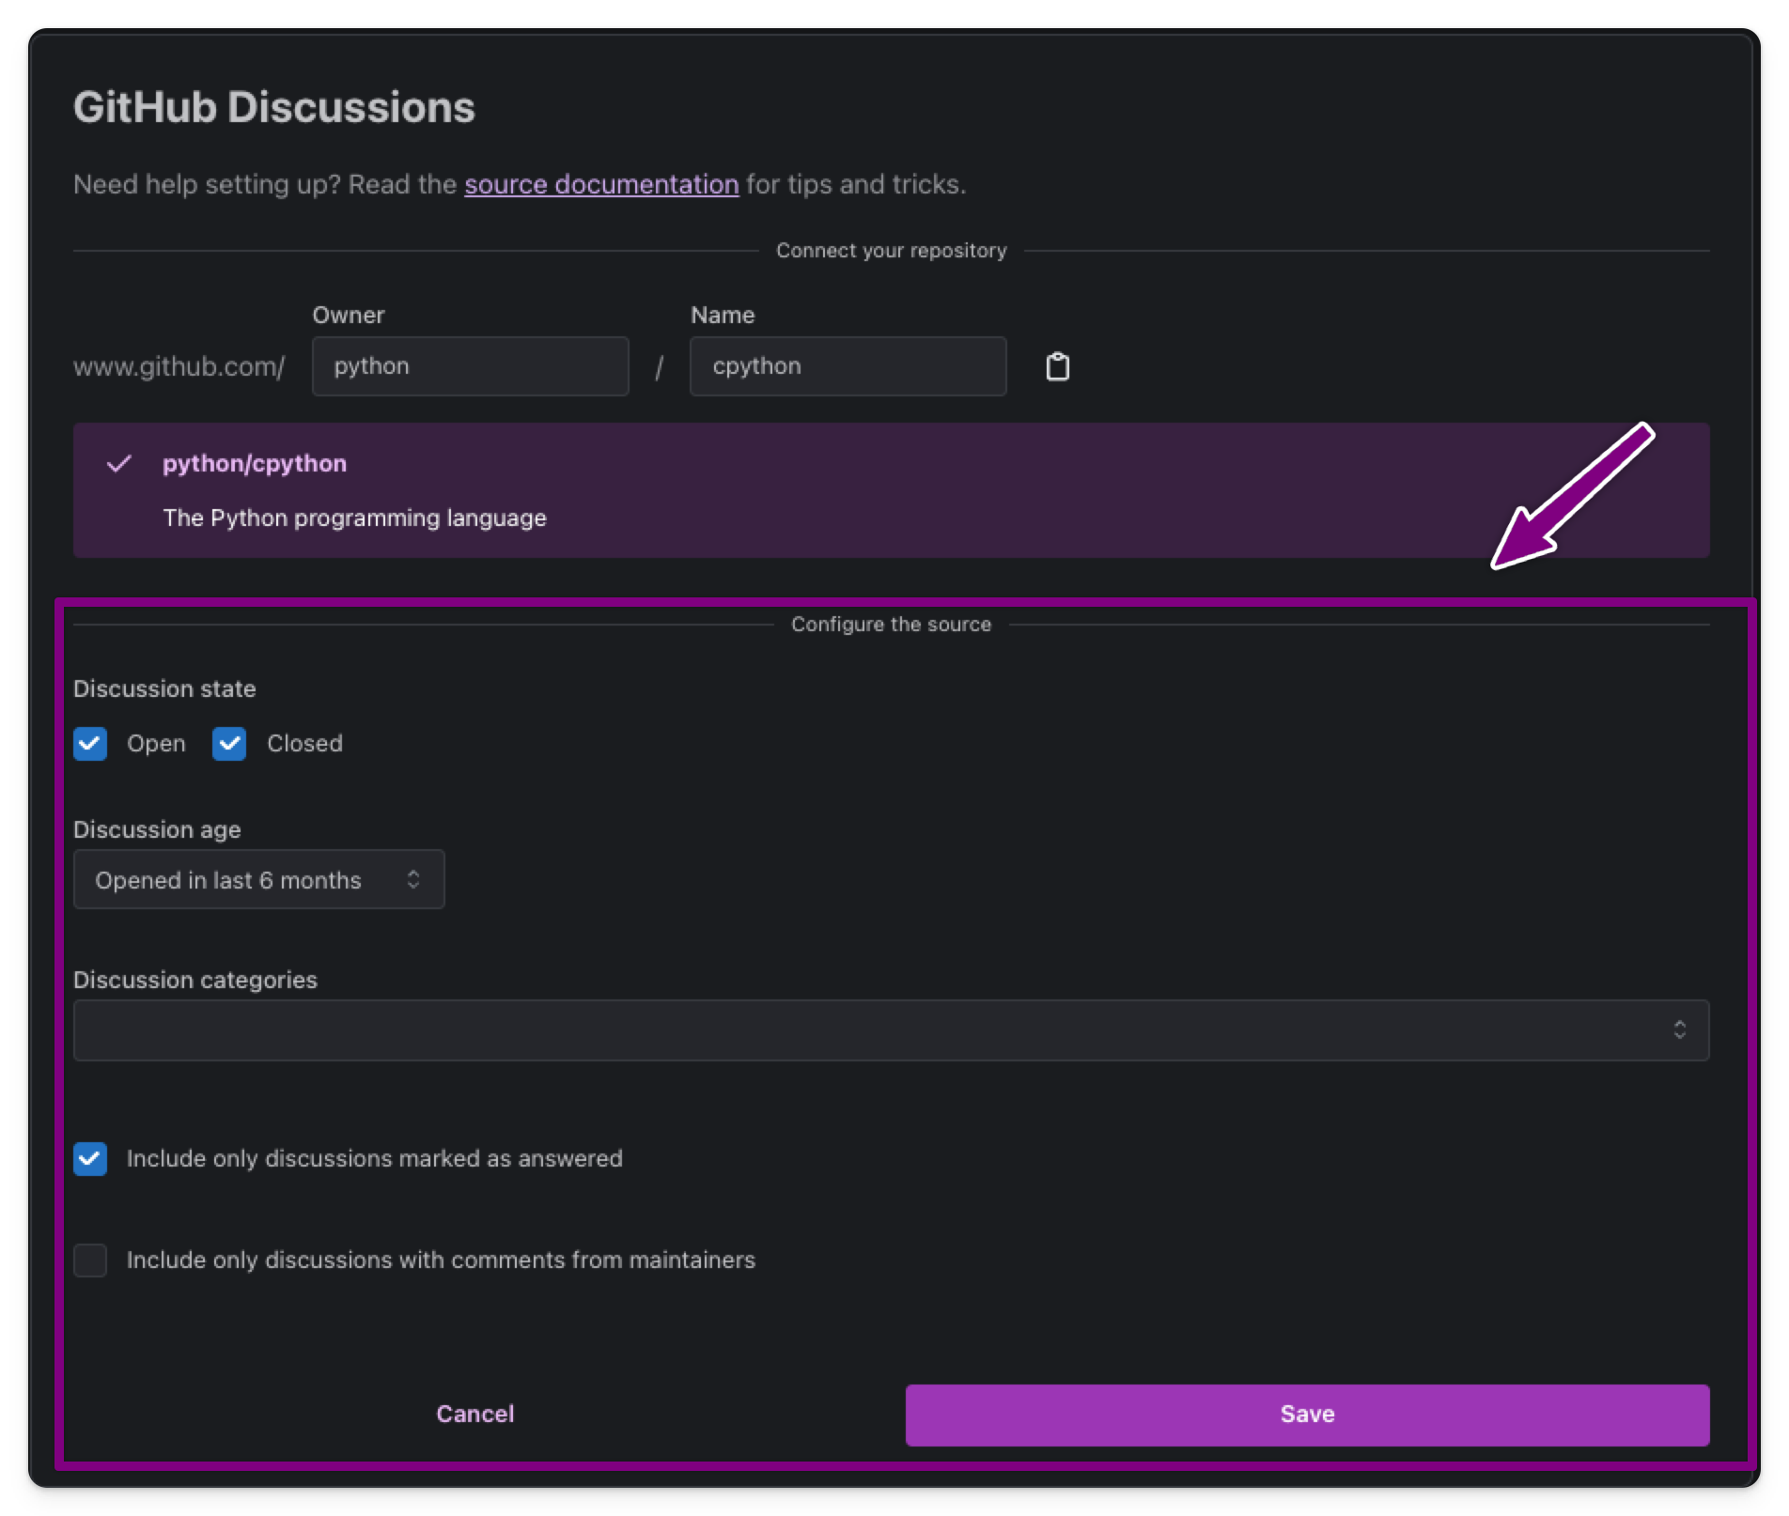
Task: Click the 'Discussion categories' label
Action: pos(195,981)
